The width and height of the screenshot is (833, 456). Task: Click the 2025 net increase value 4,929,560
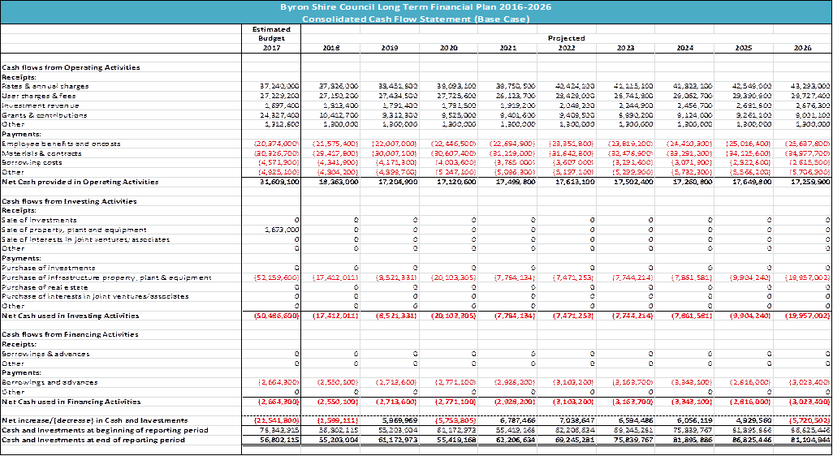click(x=752, y=420)
